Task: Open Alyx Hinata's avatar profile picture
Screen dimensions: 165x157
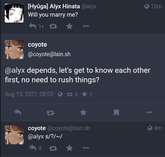Action: coord(14,13)
